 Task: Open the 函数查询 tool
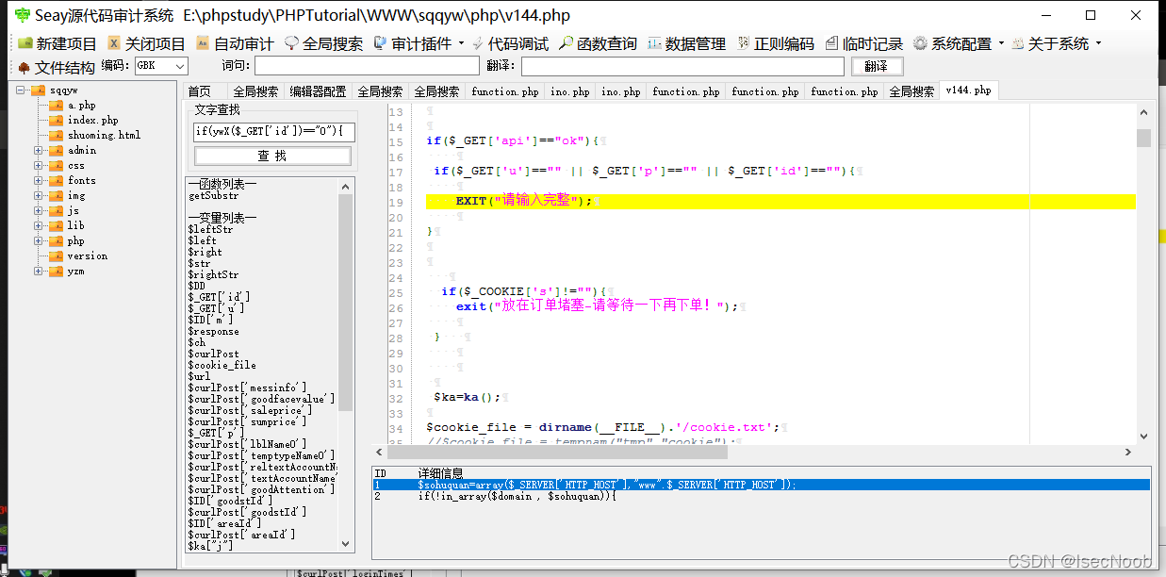598,44
